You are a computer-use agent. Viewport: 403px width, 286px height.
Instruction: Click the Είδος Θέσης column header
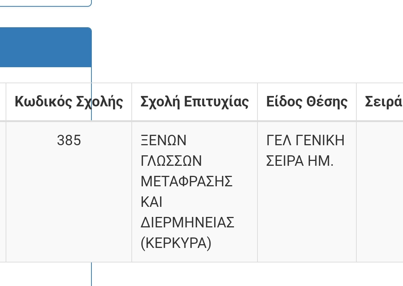(307, 102)
